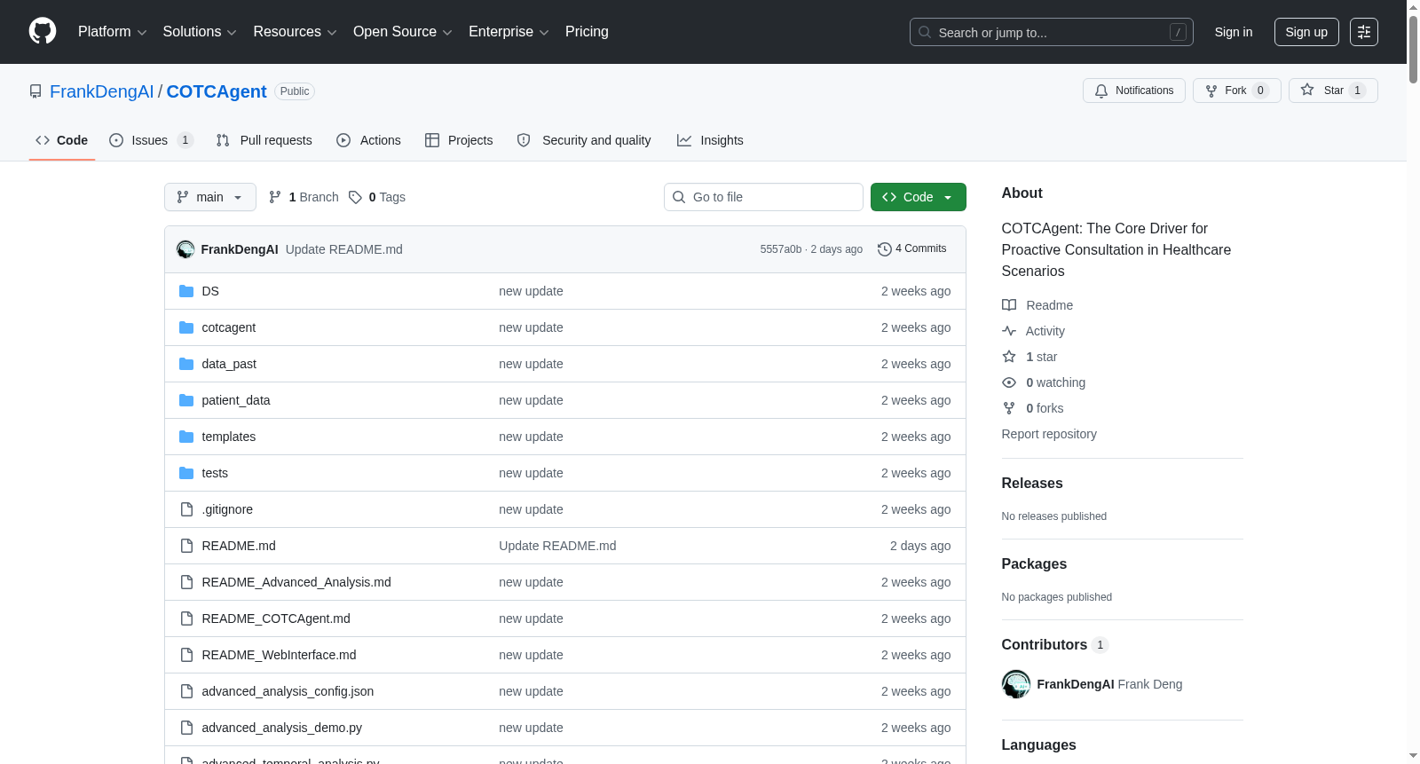This screenshot has height=764, width=1420.
Task: Click the Sign up button
Action: (1306, 32)
